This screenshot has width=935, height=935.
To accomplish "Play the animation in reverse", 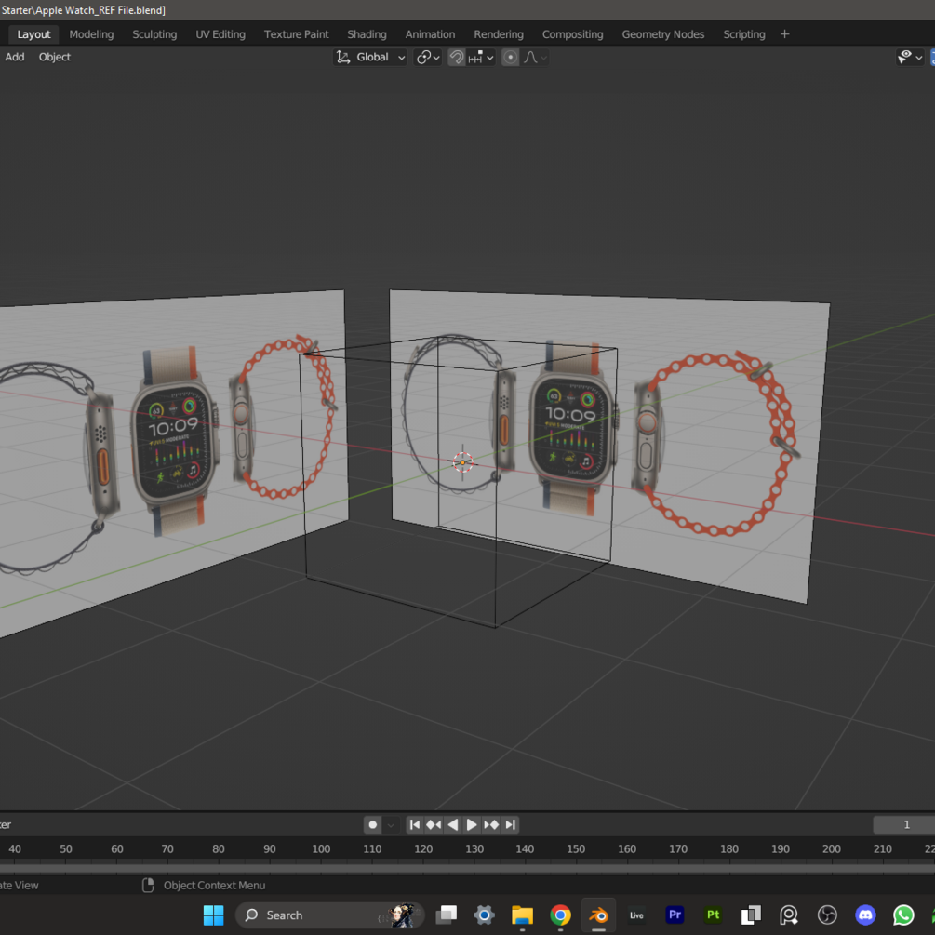I will (452, 824).
